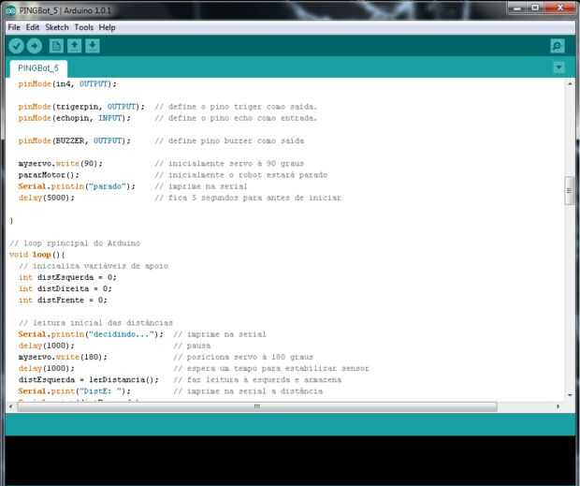The image size is (580, 486).
Task: Open the Serial Monitor magnifier icon
Action: [x=558, y=46]
